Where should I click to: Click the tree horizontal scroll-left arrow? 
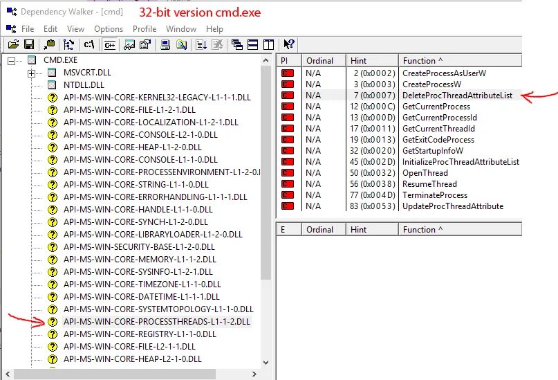8,374
